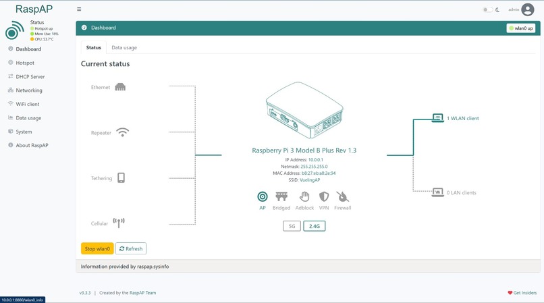Select the 2.4G band button

click(x=315, y=226)
